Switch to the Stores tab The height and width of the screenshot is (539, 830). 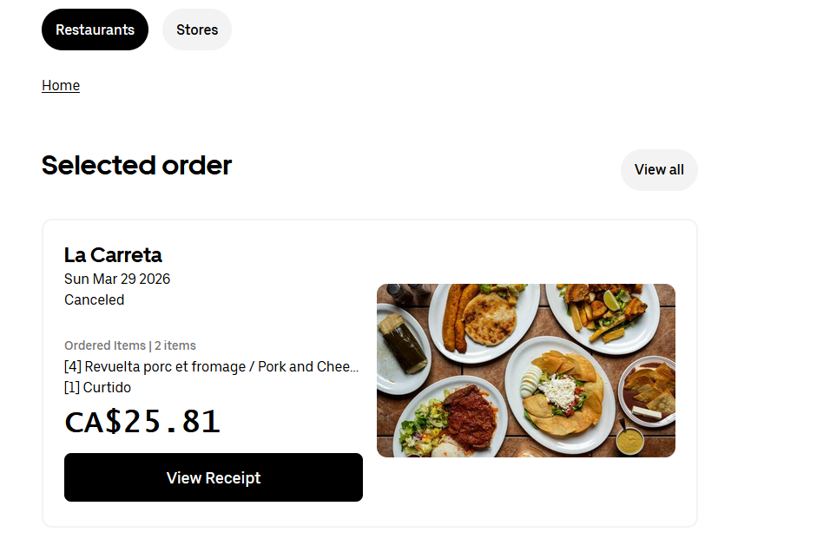196,29
